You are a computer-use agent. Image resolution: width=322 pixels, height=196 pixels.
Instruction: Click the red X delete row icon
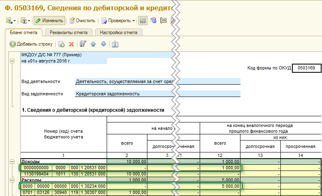coord(72,44)
